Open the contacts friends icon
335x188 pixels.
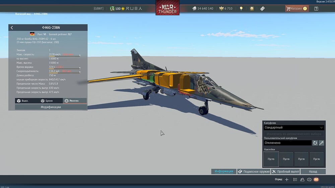click(x=302, y=179)
